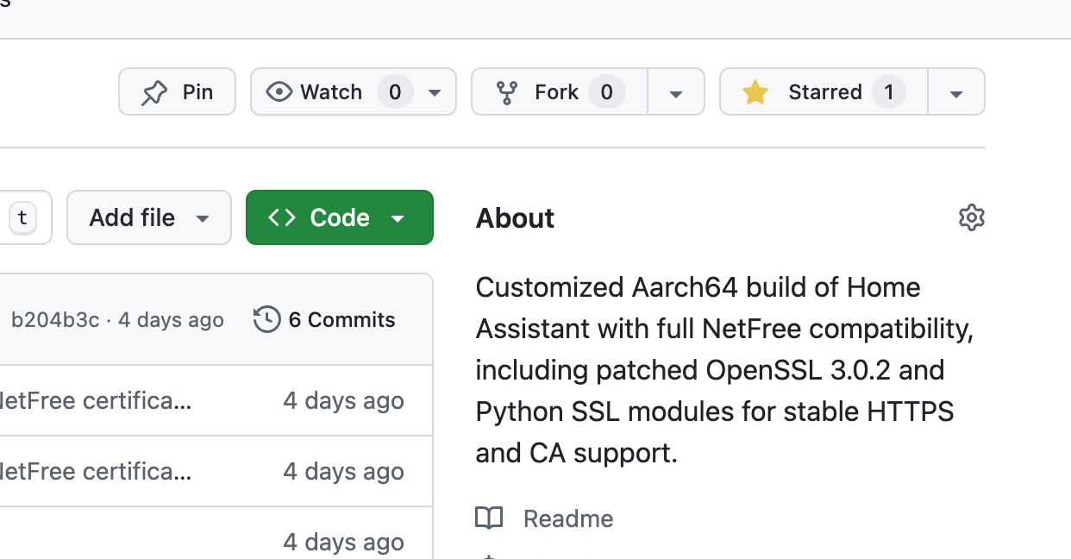Screen dimensions: 1071x559
Task: Click the eye icon for Watch
Action: pyautogui.click(x=279, y=92)
